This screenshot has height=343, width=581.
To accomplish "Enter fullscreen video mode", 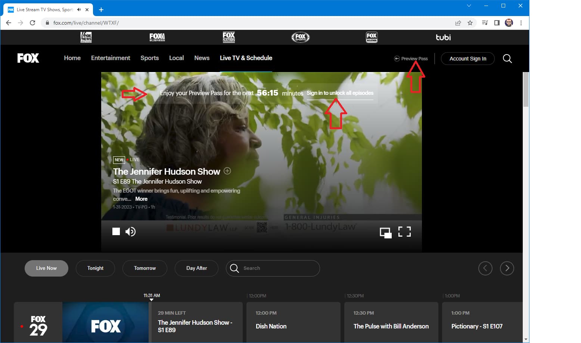I will click(x=404, y=232).
